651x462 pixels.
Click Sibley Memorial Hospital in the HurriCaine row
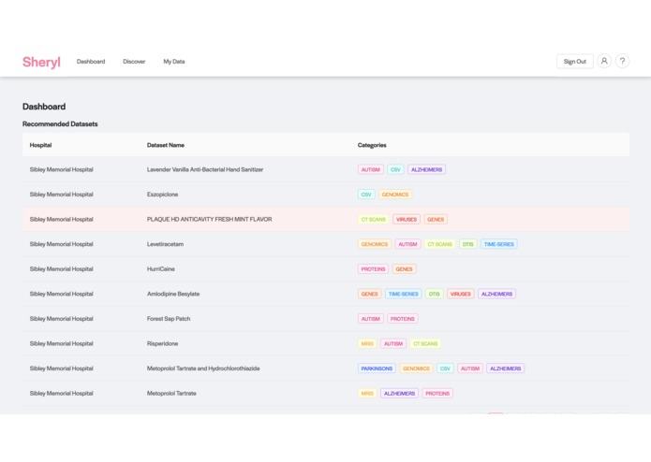62,269
